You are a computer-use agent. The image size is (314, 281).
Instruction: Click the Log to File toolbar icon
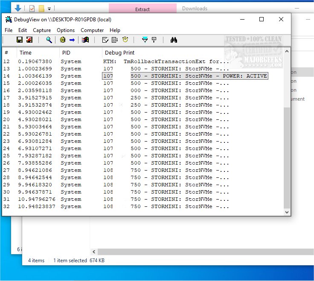point(29,40)
